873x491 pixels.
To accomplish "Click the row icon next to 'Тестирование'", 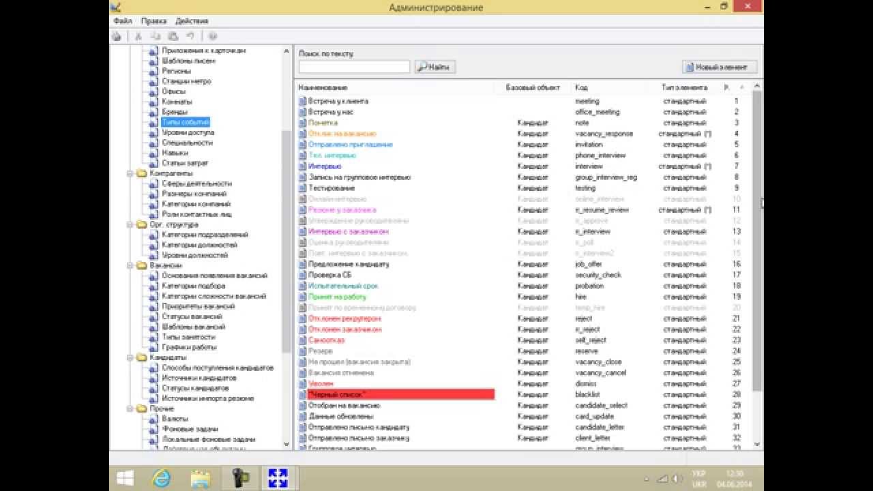I will pos(303,188).
